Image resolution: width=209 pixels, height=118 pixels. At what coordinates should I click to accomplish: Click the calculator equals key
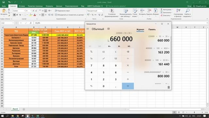click(128, 86)
